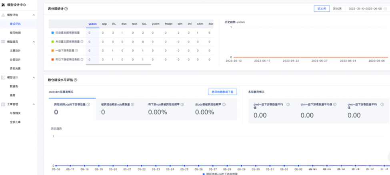Click the 跨层依赖数据下载 button
The image size is (390, 175).
[x=222, y=92]
